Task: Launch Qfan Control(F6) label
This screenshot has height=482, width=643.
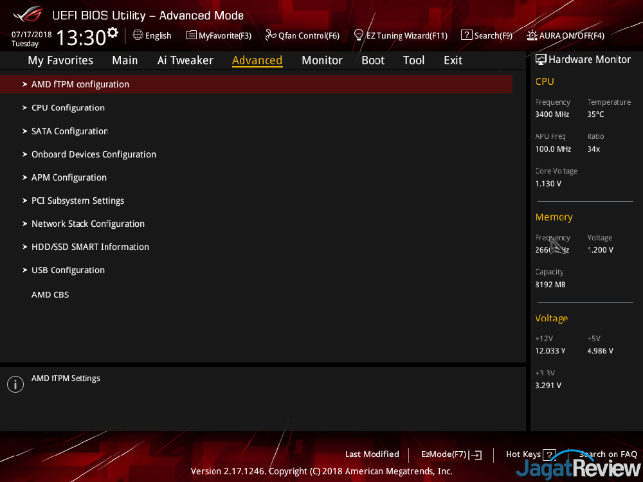Action: click(x=309, y=35)
